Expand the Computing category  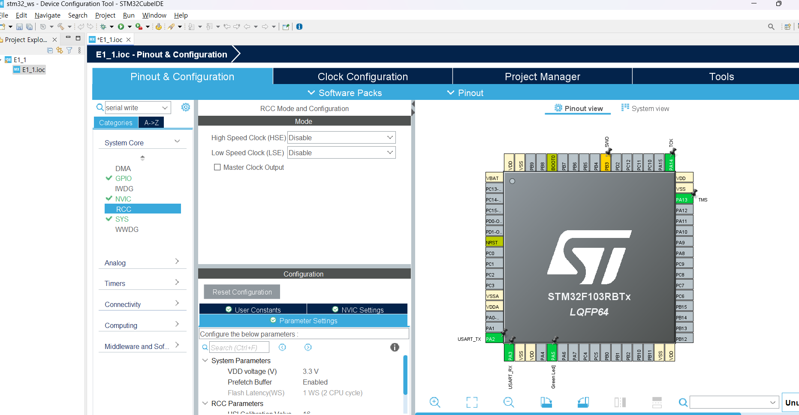point(177,324)
